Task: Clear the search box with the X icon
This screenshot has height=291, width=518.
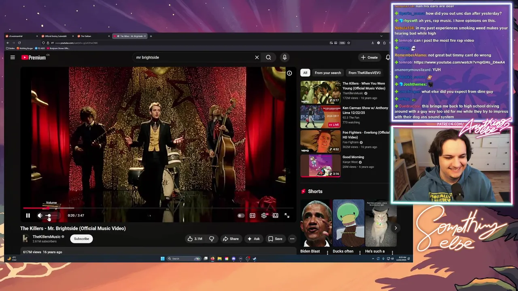Action: tap(257, 57)
